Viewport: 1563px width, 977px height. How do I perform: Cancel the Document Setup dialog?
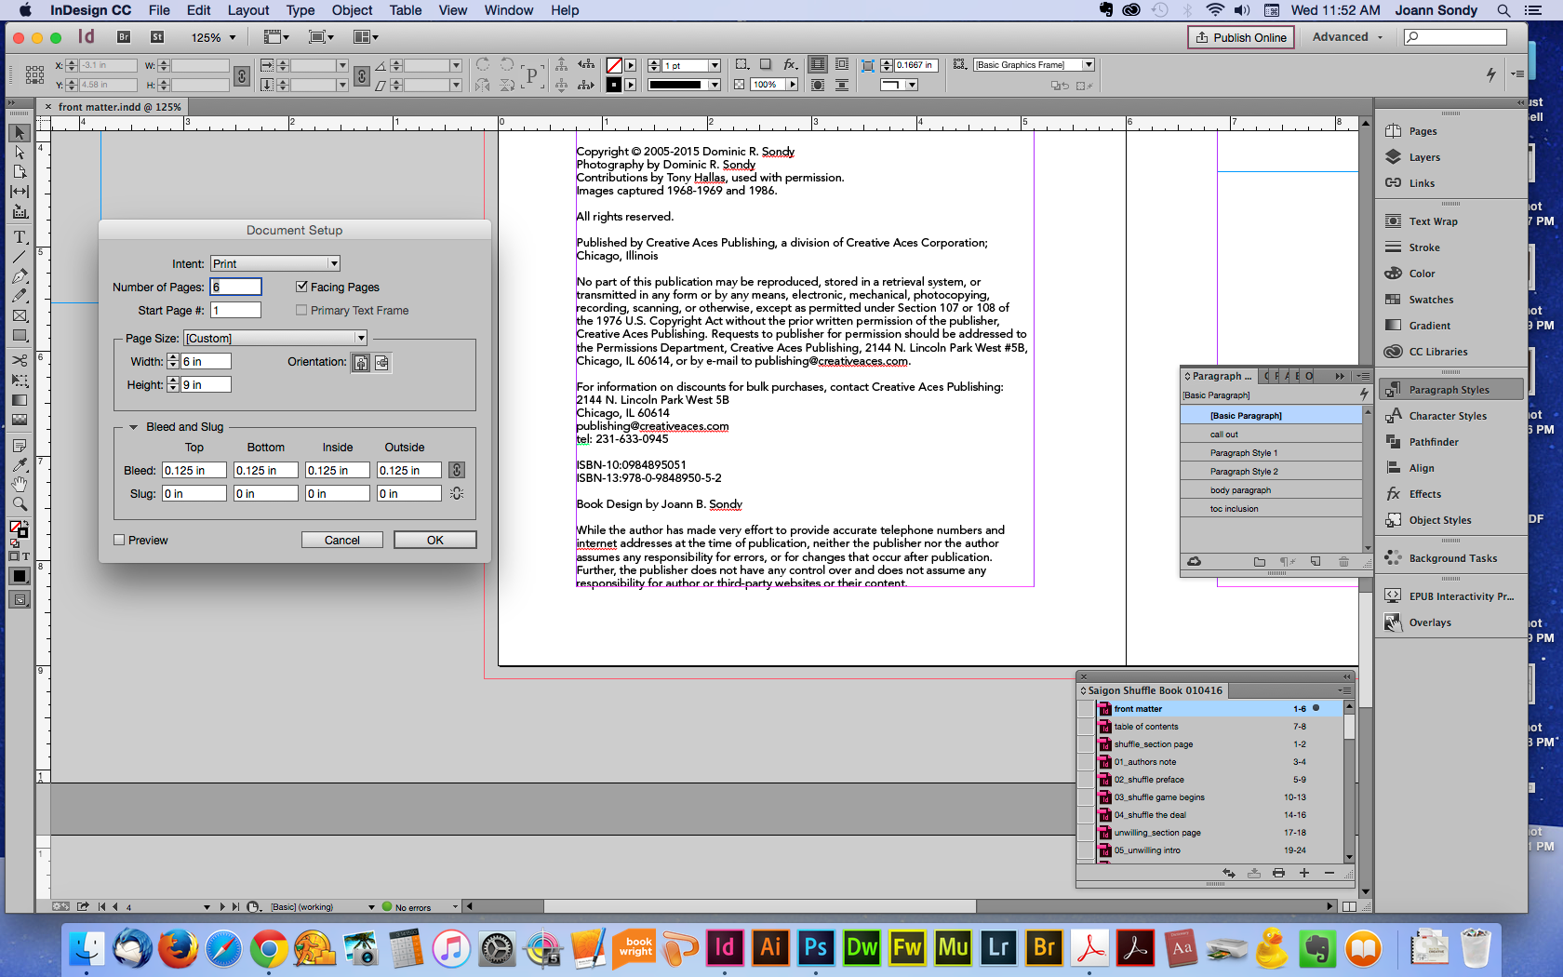click(x=341, y=540)
